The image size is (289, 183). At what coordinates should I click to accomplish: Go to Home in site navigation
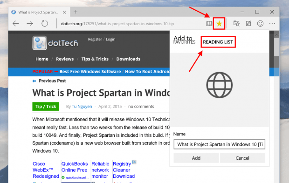(x=42, y=59)
